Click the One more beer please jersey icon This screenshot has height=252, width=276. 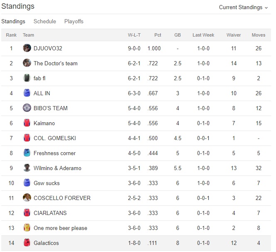(x=27, y=228)
